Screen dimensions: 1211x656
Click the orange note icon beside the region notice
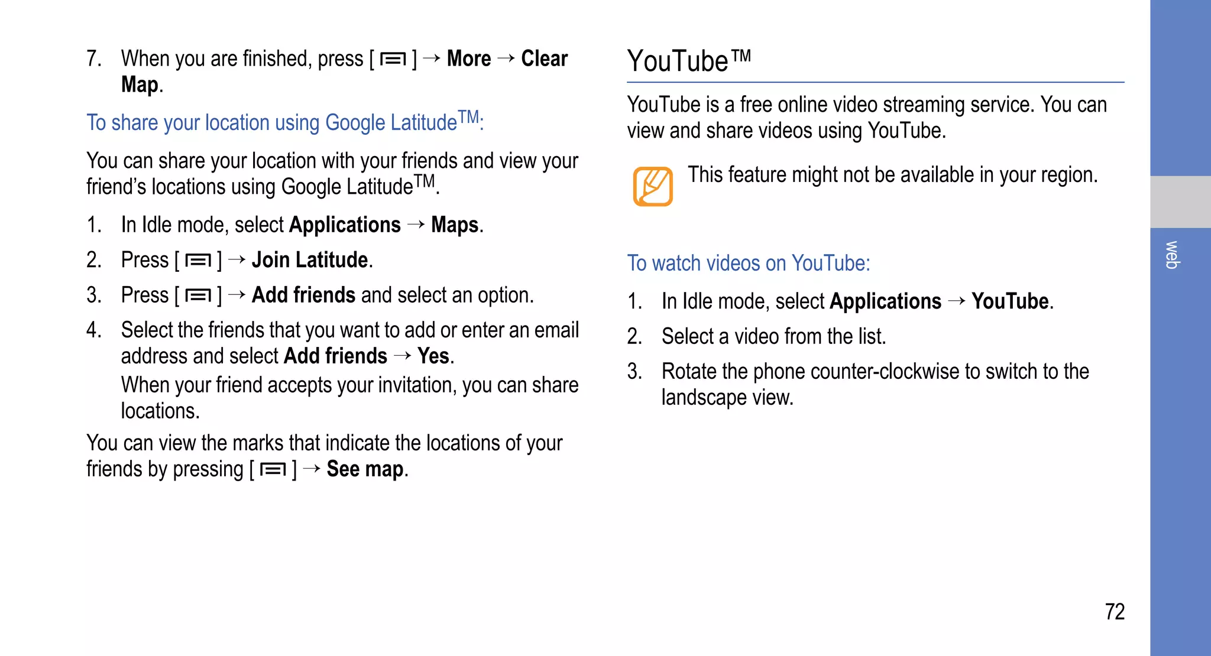[x=653, y=186]
